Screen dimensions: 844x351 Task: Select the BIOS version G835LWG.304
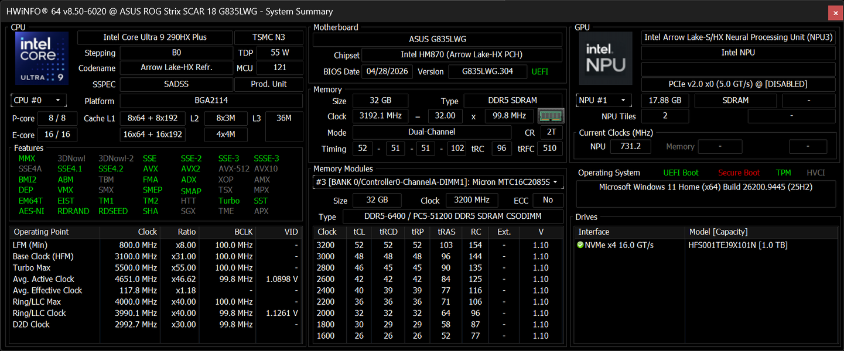tap(487, 72)
